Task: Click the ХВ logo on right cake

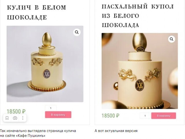Action: (140, 85)
